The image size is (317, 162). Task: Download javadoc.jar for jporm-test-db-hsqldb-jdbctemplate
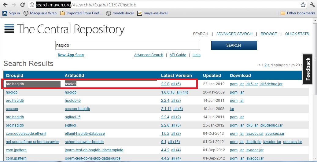(x=254, y=150)
